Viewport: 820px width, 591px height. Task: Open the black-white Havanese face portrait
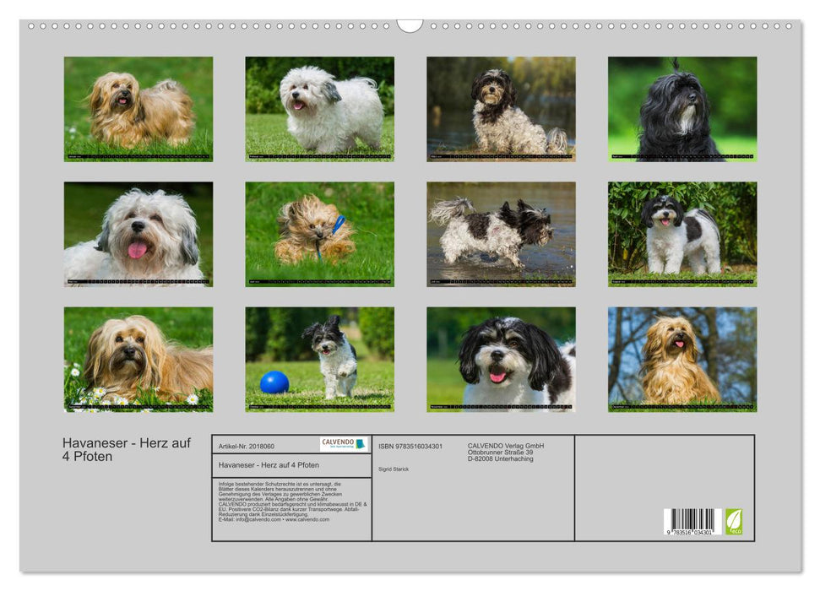[x=501, y=359]
